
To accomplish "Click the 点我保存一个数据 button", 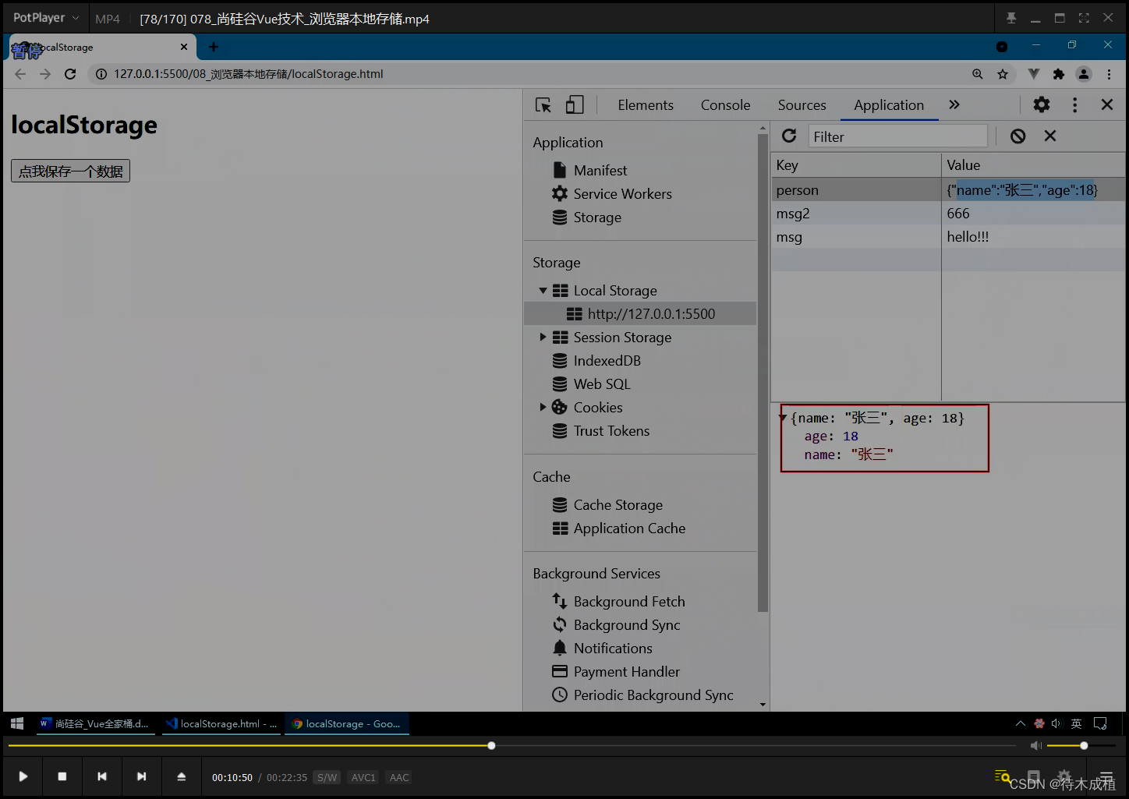I will [70, 171].
